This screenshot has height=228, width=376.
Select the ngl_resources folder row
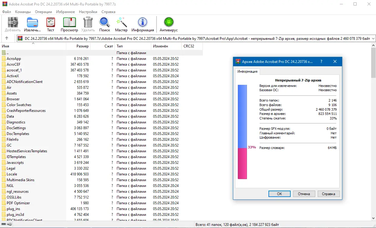(x=101, y=192)
